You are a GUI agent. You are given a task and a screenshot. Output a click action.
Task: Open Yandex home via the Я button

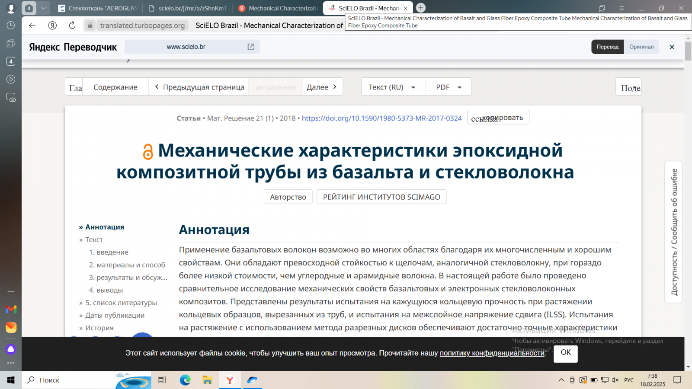point(52,26)
